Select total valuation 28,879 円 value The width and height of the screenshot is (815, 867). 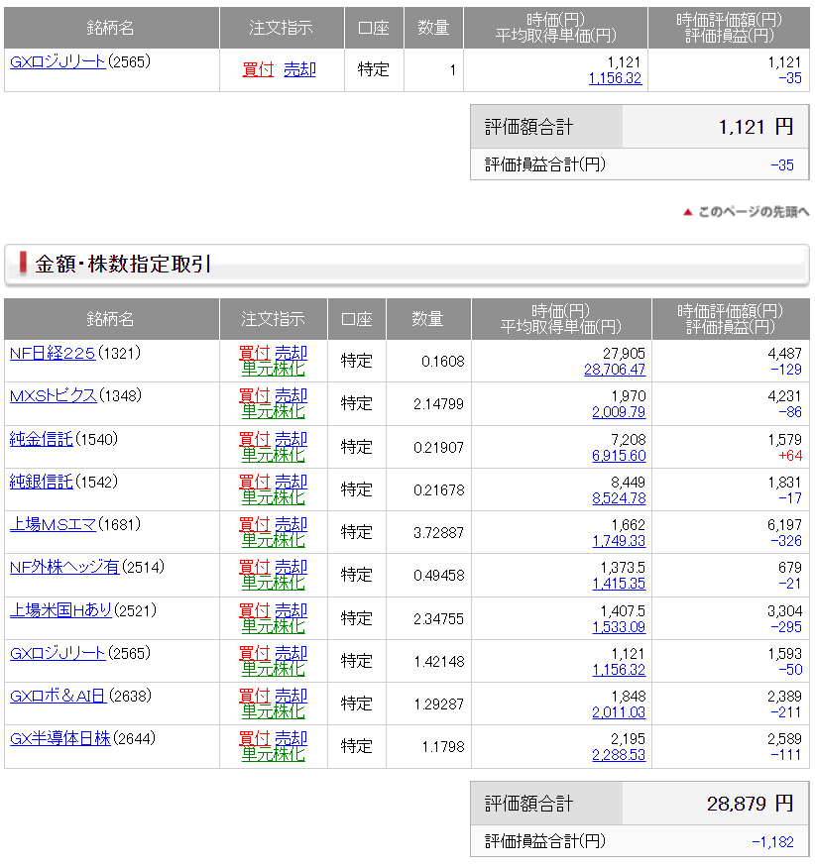[751, 804]
